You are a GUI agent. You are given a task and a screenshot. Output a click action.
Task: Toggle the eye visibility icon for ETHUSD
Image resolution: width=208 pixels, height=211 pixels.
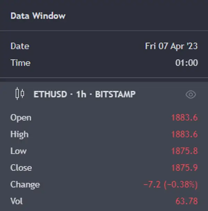(191, 95)
